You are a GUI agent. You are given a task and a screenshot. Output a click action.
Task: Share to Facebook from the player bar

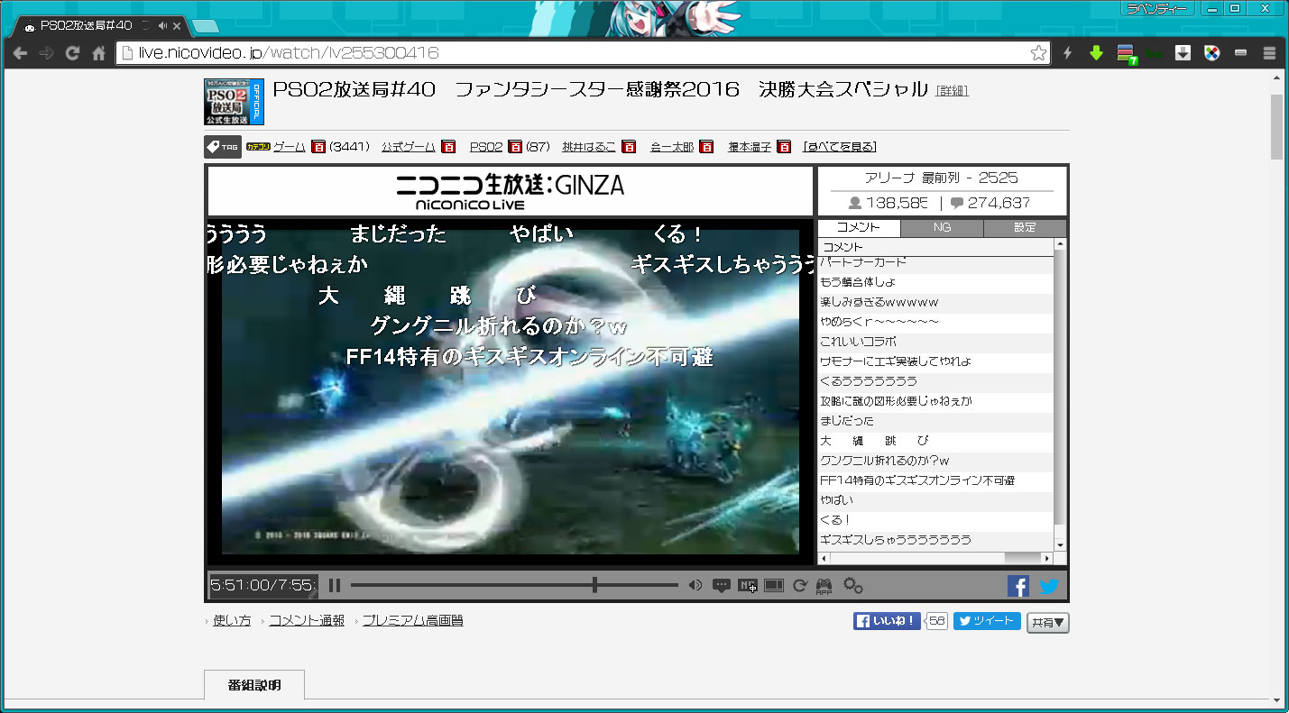(1018, 586)
